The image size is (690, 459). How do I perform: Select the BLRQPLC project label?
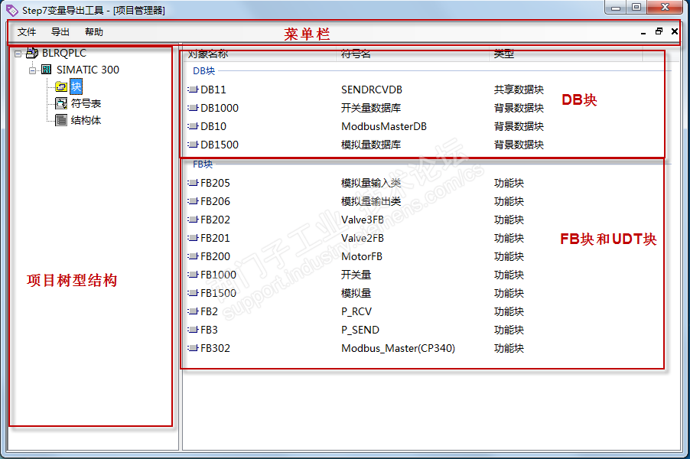point(64,53)
